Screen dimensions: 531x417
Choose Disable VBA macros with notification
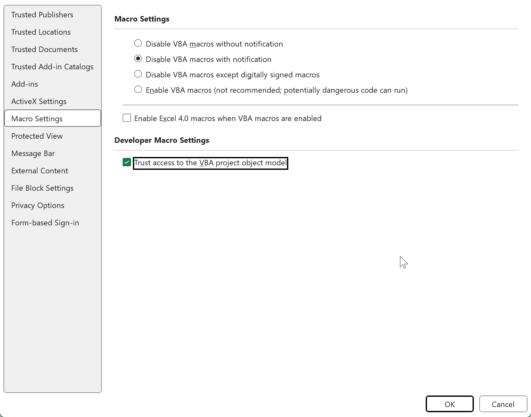click(138, 59)
